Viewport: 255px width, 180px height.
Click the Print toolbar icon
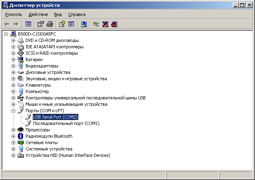[50, 24]
